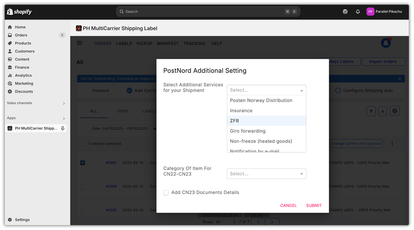Choose Giro forwarding option

pos(266,131)
